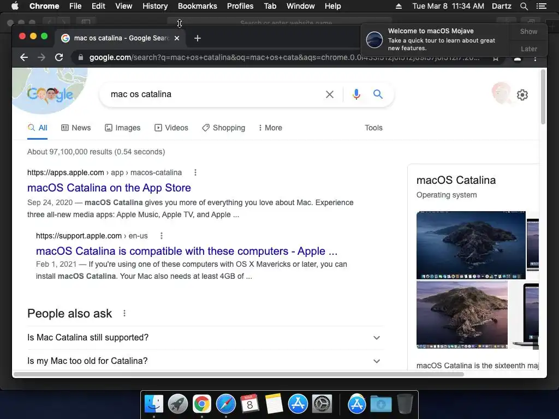Click Later on the Mojave notification

(528, 49)
